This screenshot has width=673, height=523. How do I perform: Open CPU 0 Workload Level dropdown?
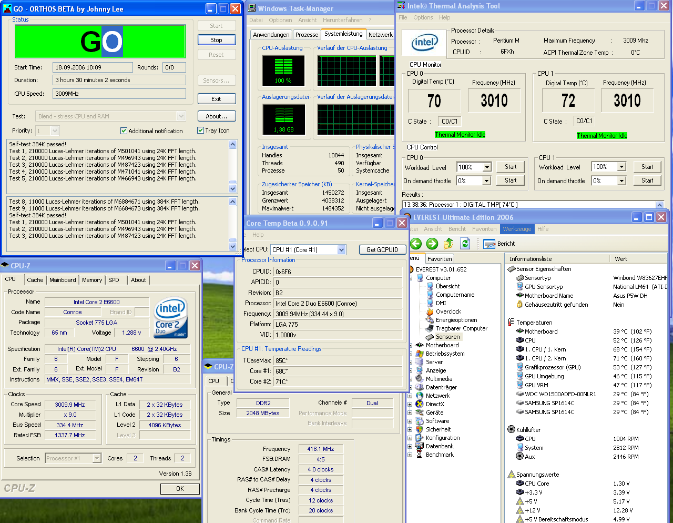tap(487, 167)
